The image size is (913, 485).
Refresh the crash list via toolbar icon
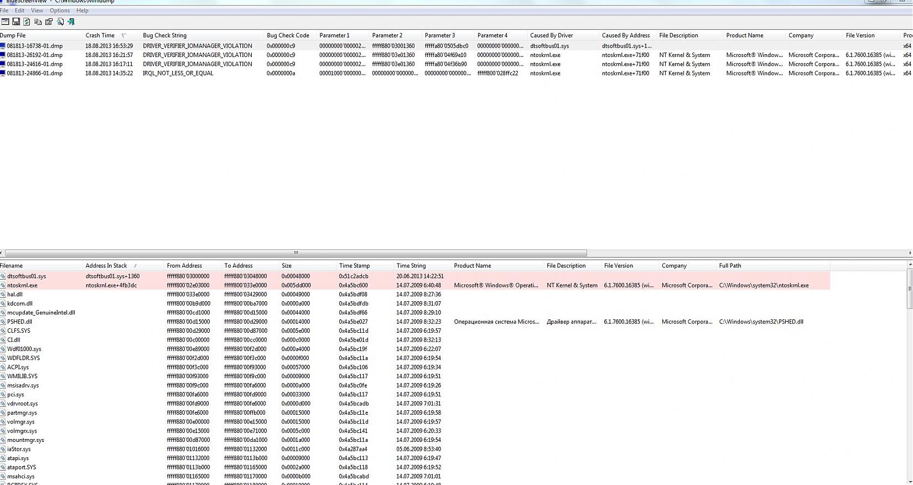pos(27,22)
